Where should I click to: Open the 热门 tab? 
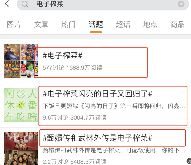68,25
